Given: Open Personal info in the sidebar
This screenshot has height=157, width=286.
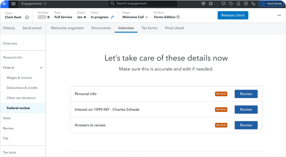Looking at the screenshot, I should [13, 57].
